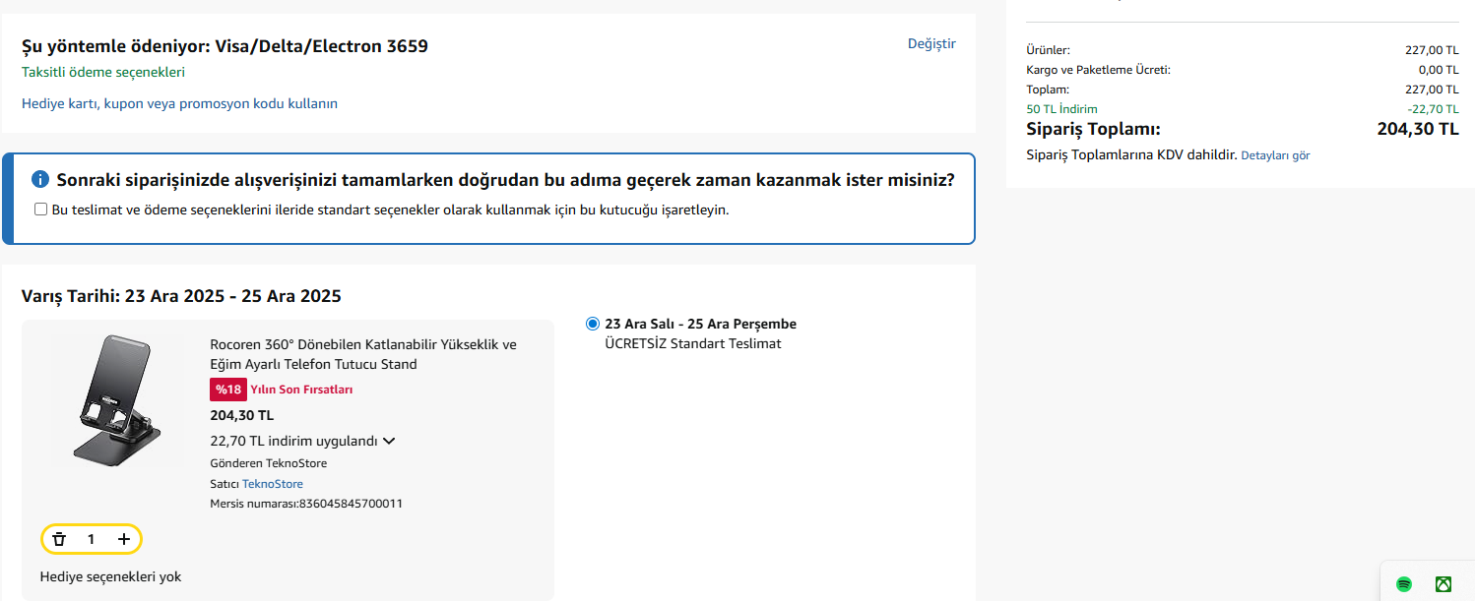Image resolution: width=1475 pixels, height=601 pixels.
Task: Open Taksitli ödeme seçenekleri
Action: 103,72
